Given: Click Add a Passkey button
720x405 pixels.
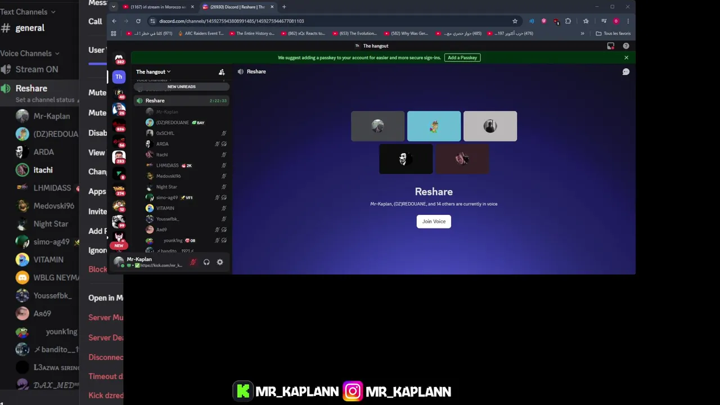Looking at the screenshot, I should click(462, 57).
